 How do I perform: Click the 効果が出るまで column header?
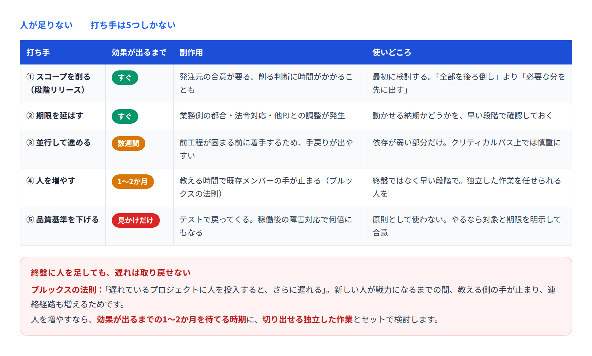click(139, 52)
